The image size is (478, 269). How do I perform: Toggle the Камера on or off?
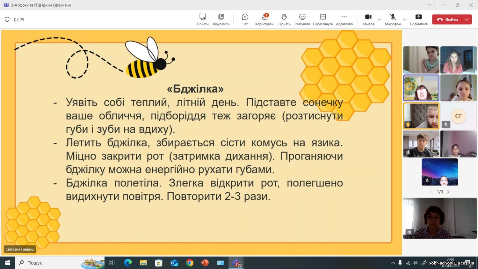(368, 19)
